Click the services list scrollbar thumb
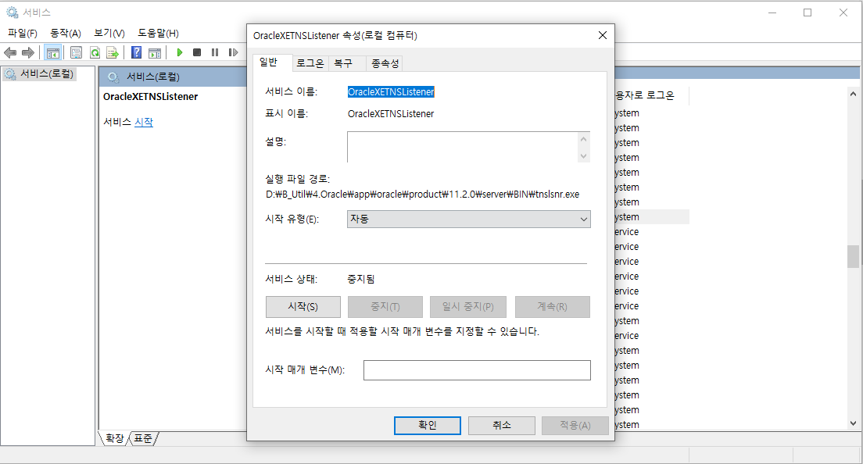The image size is (863, 464). tap(853, 256)
